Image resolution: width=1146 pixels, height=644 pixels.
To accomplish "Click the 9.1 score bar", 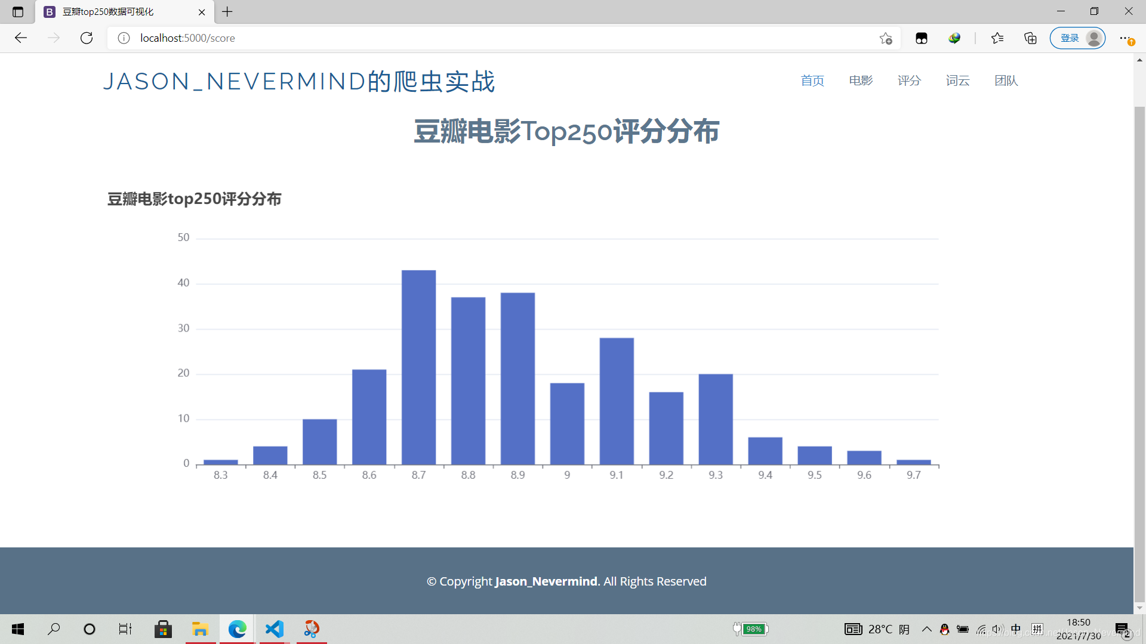I will click(x=617, y=401).
